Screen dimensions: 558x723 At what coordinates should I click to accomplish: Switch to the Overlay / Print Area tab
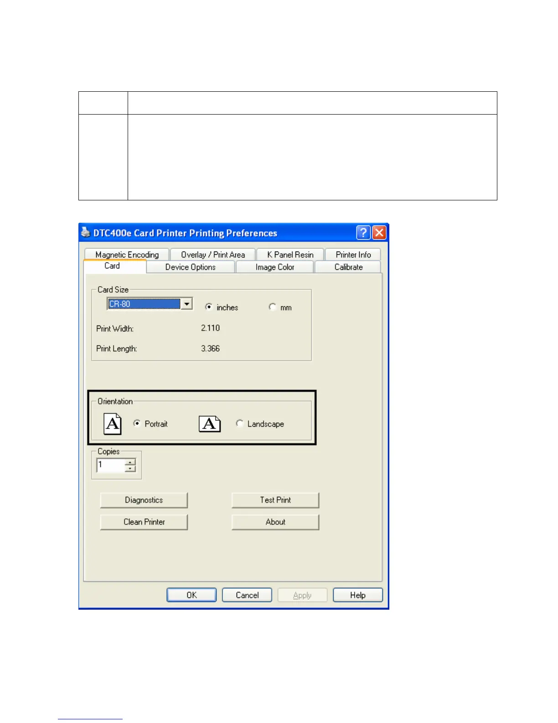(213, 255)
